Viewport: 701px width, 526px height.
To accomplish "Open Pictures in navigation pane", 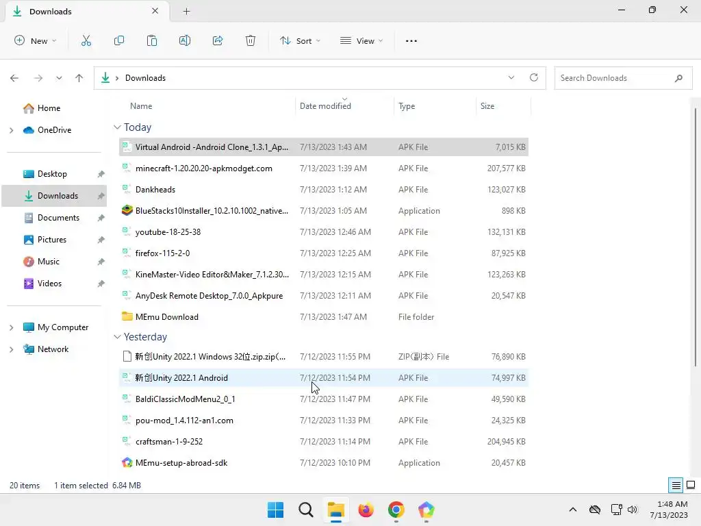I will [52, 240].
